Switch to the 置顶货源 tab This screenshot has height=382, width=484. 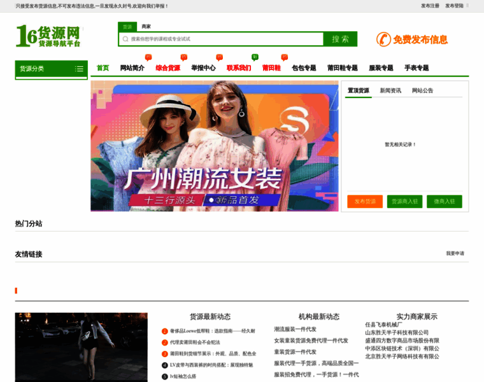click(x=359, y=90)
